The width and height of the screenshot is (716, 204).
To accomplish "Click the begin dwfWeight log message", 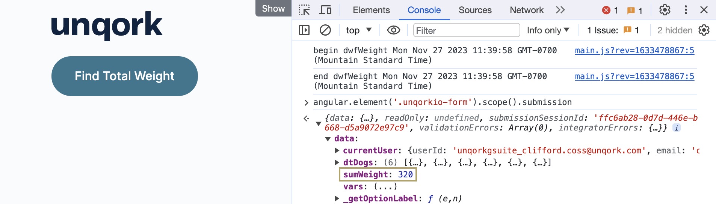I will (x=435, y=55).
